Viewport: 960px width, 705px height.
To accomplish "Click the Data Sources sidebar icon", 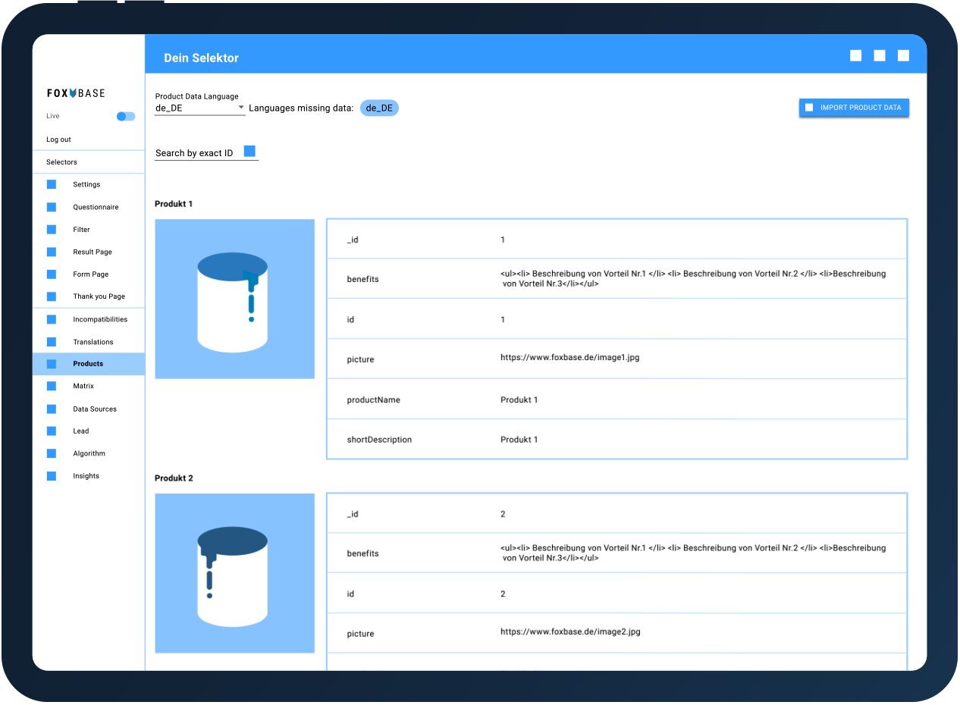I will click(x=52, y=409).
